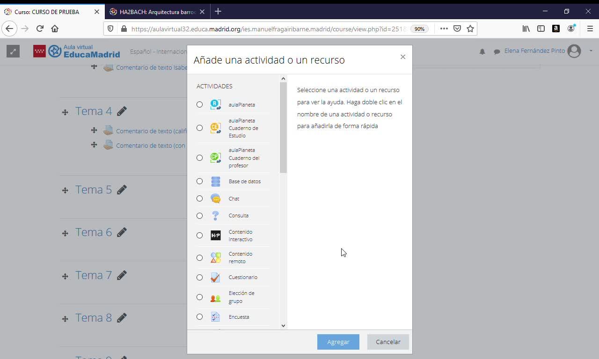Viewport: 599px width, 359px height.
Task: Select the Cuestionario radio button
Action: [200, 278]
